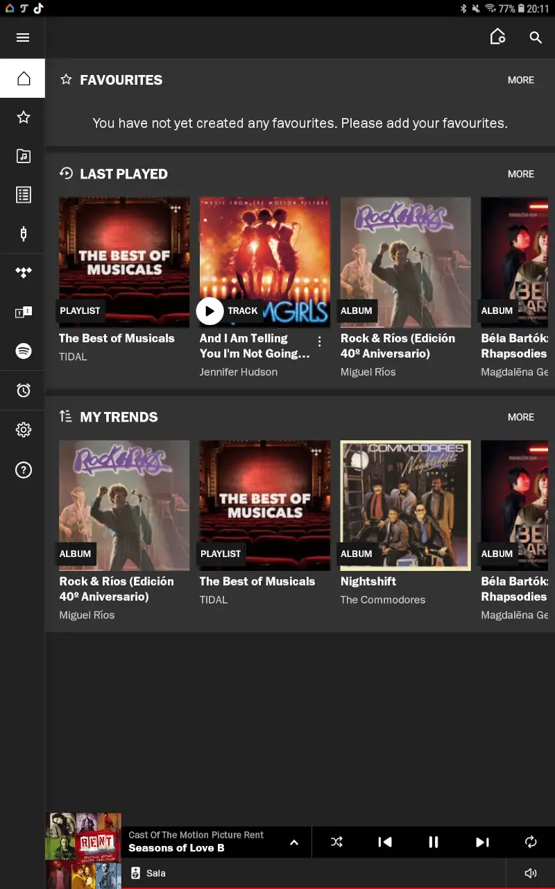The width and height of the screenshot is (555, 889).
Task: Tap the TikTok notification icon in status bar
Action: [37, 8]
